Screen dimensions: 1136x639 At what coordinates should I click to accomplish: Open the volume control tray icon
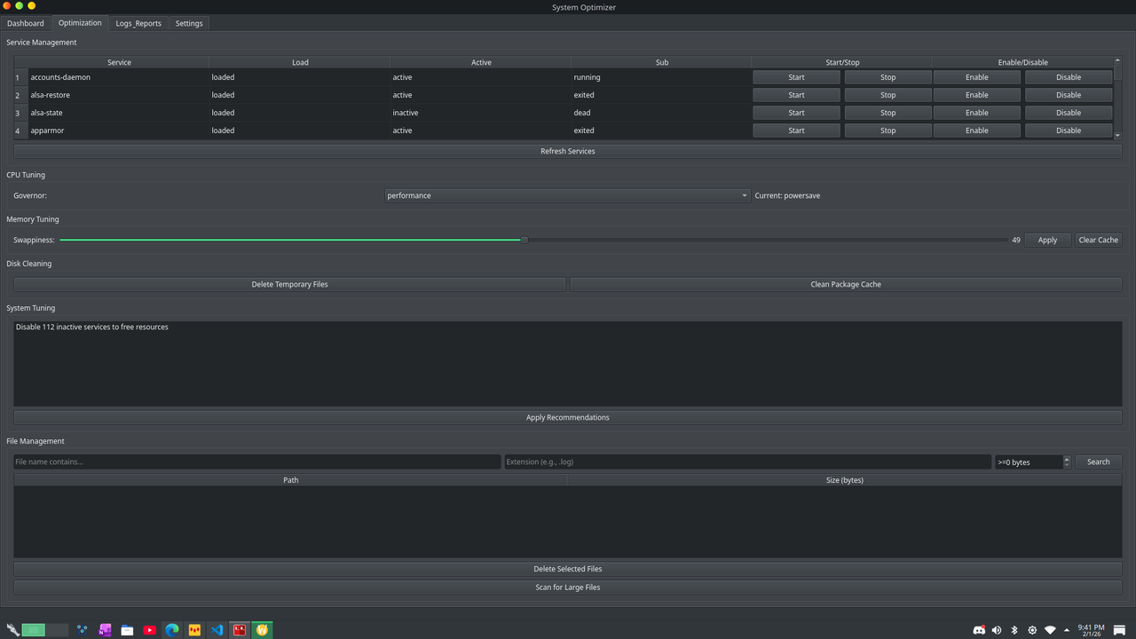tap(997, 630)
